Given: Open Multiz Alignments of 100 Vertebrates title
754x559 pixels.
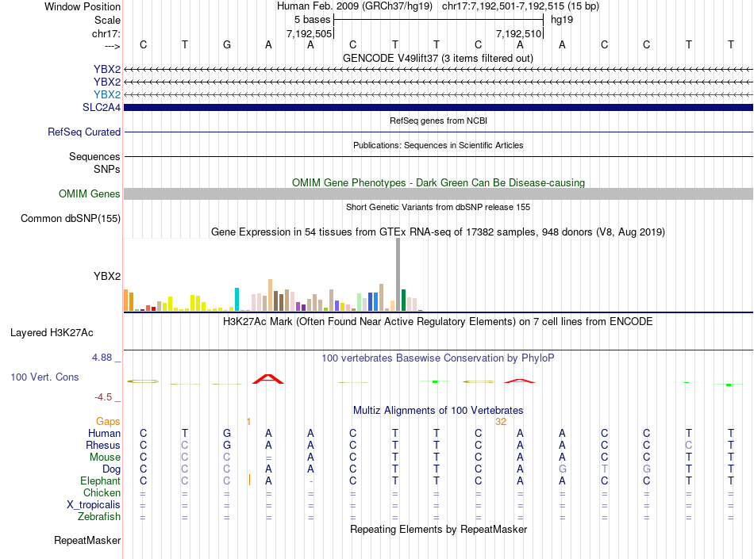Looking at the screenshot, I should [x=438, y=410].
